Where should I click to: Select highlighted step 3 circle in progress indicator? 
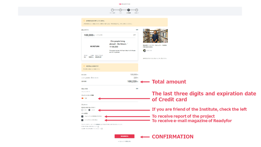pos(128,10)
